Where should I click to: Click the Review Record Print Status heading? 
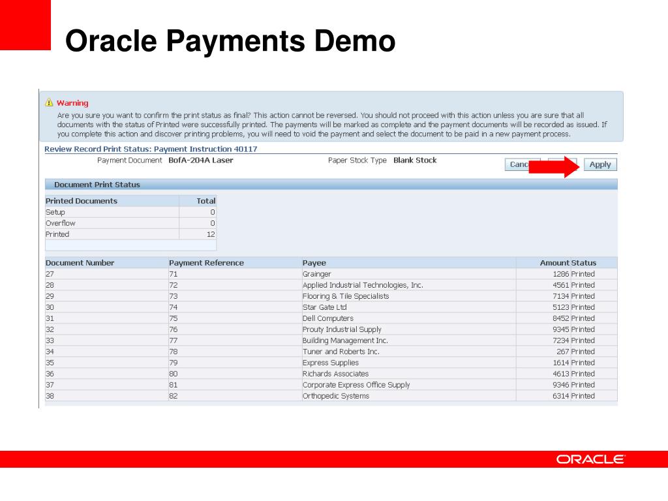point(151,149)
